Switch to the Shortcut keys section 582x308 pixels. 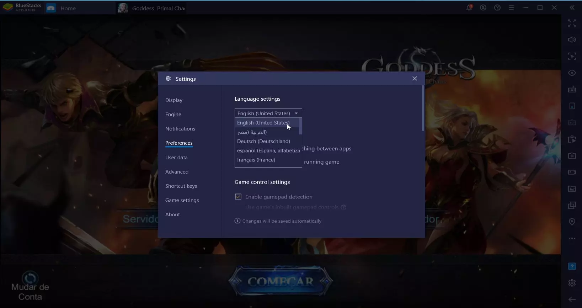pos(181,186)
